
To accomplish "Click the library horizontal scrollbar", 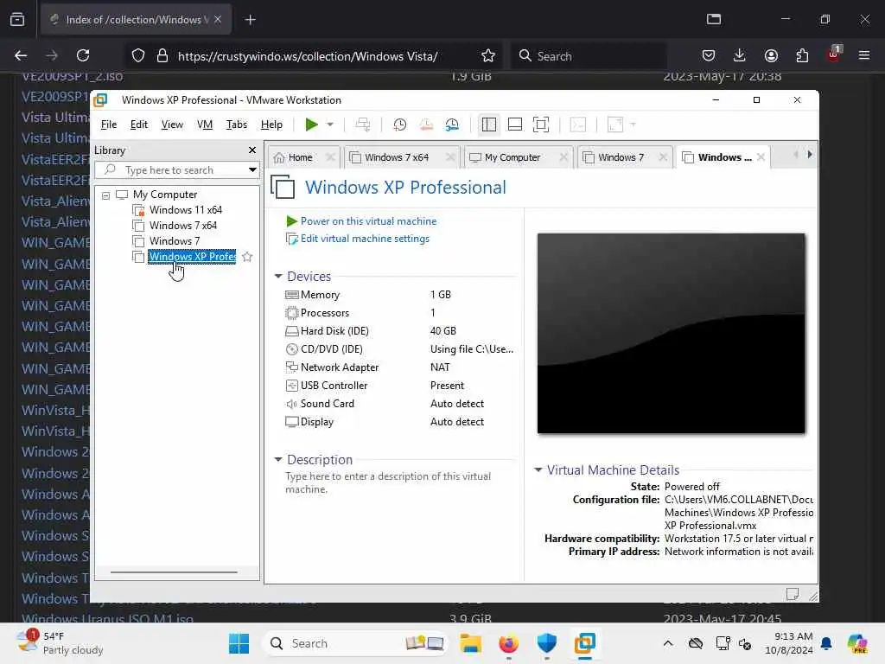I will click(174, 572).
